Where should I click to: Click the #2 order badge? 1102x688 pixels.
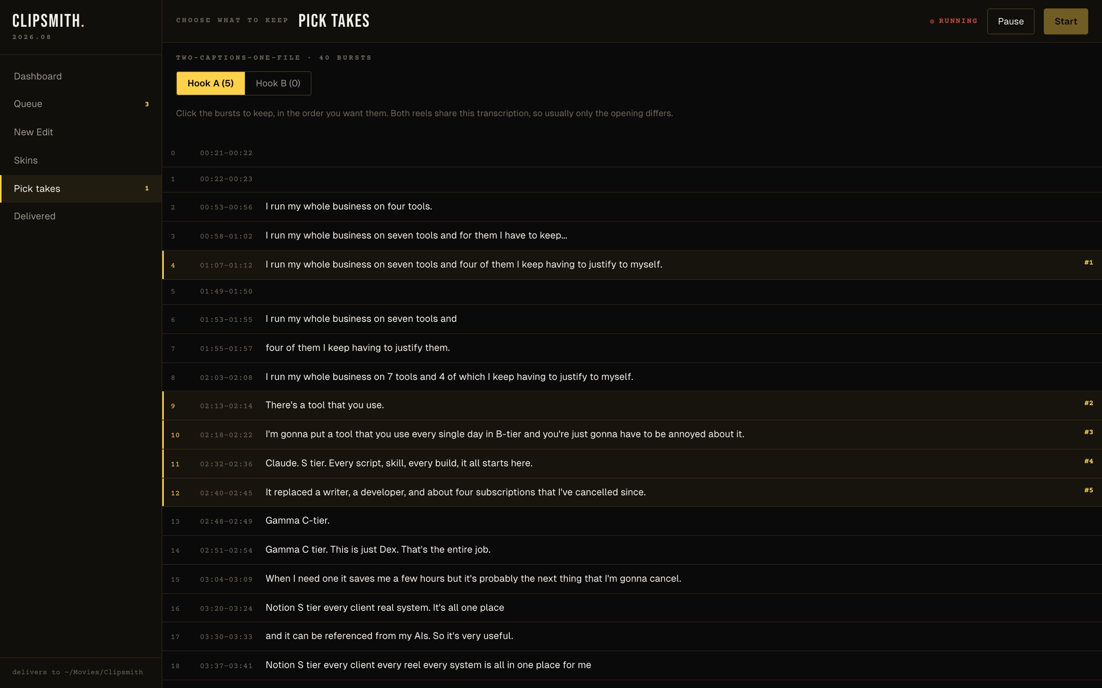[1089, 403]
